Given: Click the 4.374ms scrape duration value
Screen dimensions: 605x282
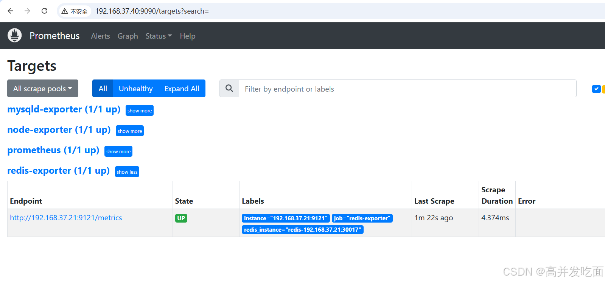Looking at the screenshot, I should click(x=495, y=218).
